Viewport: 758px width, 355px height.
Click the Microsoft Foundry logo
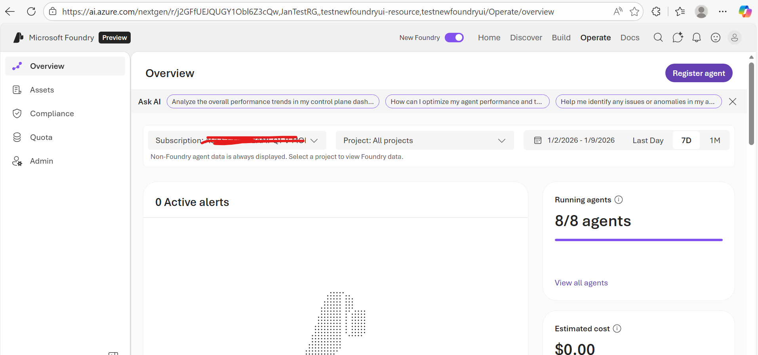click(x=18, y=38)
